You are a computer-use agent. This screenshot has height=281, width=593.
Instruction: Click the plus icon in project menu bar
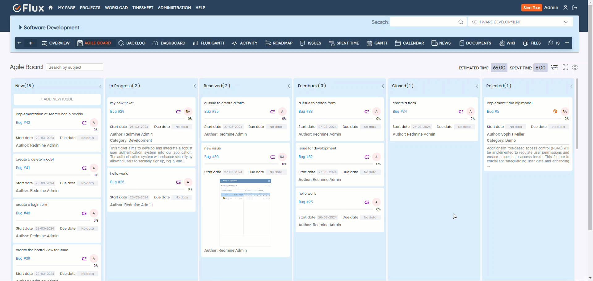(31, 43)
